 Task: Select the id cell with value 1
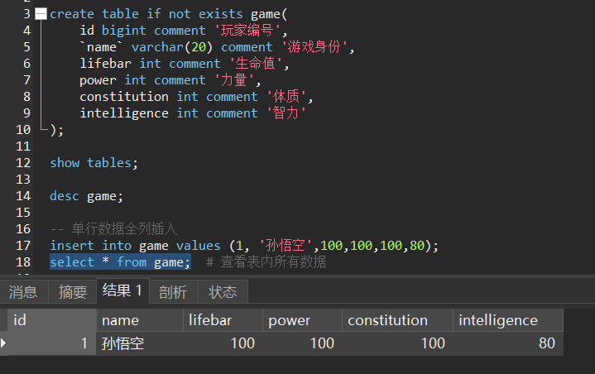pyautogui.click(x=52, y=343)
